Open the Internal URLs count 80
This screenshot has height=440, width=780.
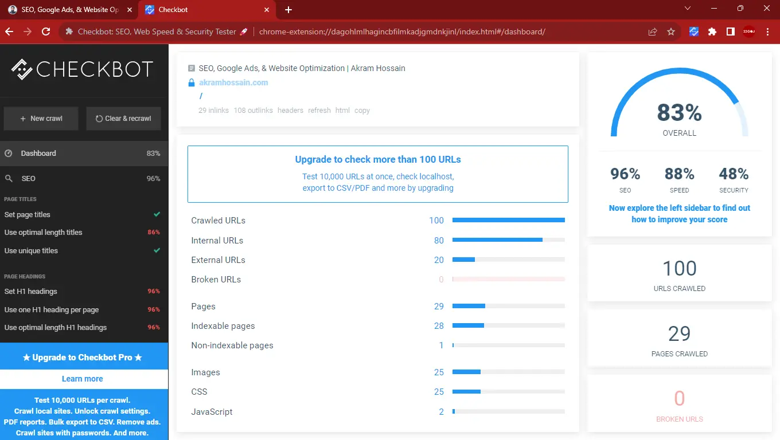[439, 241]
